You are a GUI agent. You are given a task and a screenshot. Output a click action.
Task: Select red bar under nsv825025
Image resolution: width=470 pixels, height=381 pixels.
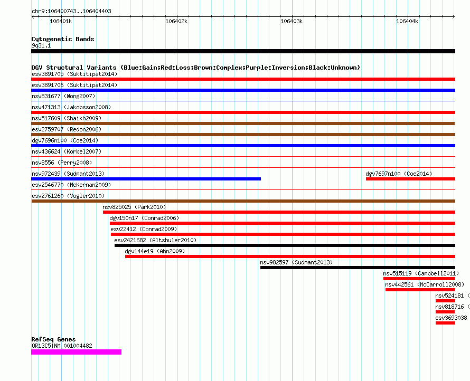click(x=279, y=212)
